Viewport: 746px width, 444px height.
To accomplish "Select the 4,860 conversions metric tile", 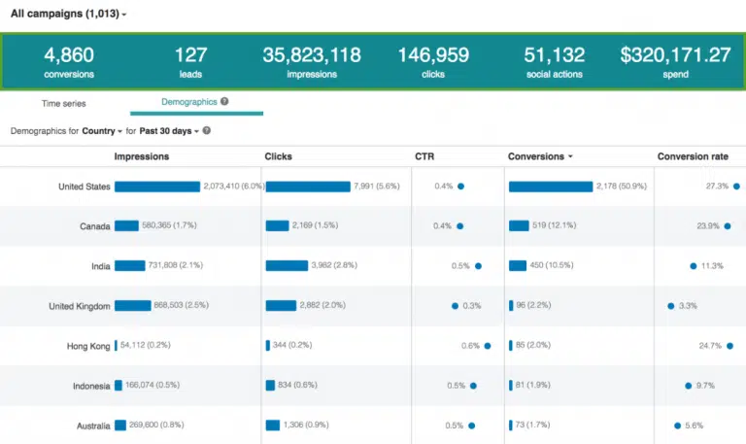I will tap(68, 62).
